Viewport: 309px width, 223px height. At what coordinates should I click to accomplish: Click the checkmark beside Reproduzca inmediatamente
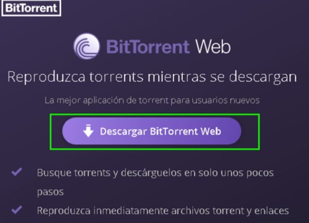click(x=17, y=210)
